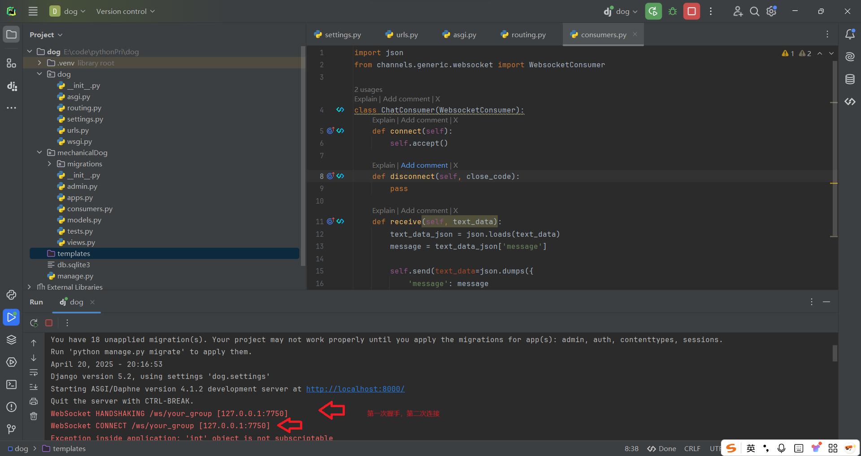Open the main hamburger menu

pyautogui.click(x=33, y=11)
